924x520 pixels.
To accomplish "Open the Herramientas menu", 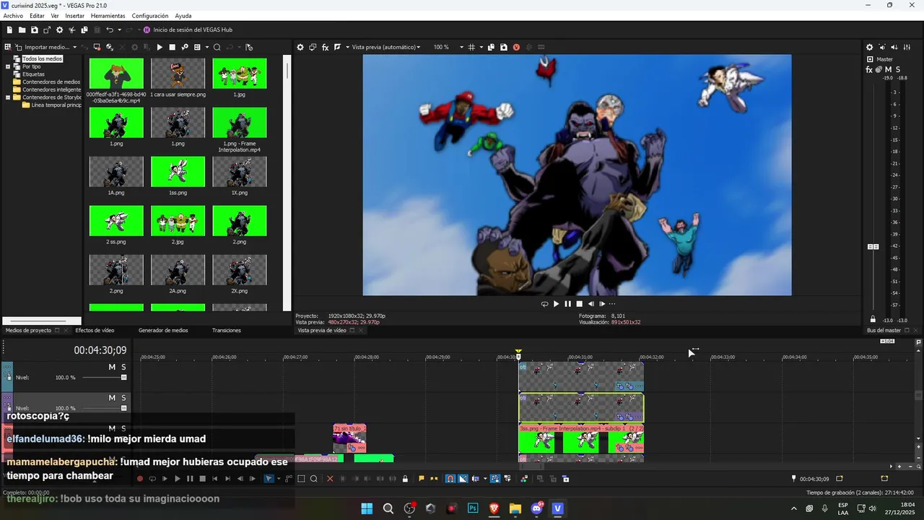I will tap(108, 16).
